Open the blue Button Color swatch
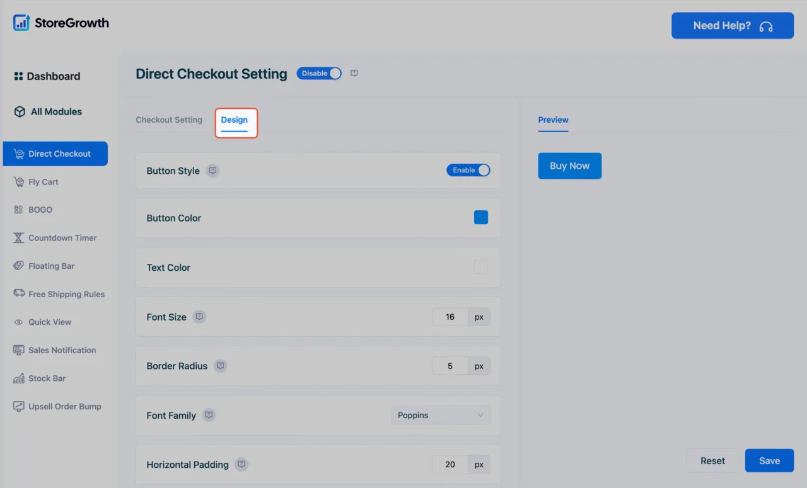The width and height of the screenshot is (807, 488). [x=481, y=218]
